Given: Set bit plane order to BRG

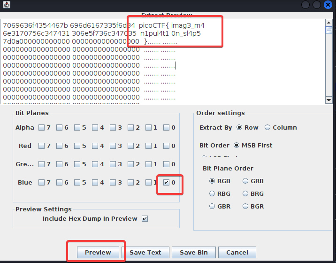Looking at the screenshot, I should pos(245,193).
